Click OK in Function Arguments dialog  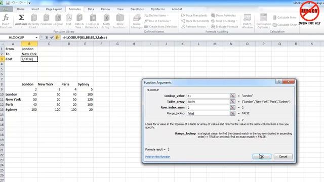262,156
